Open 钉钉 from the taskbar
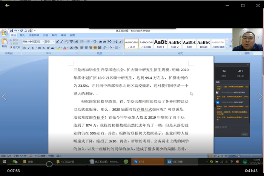 coord(140,162)
